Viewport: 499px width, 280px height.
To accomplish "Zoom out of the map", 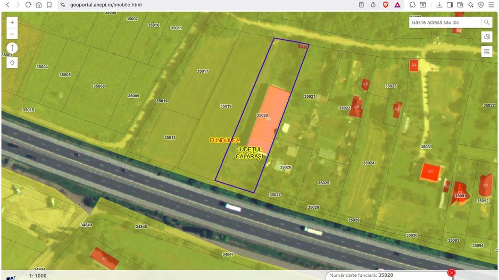I will pyautogui.click(x=12, y=35).
